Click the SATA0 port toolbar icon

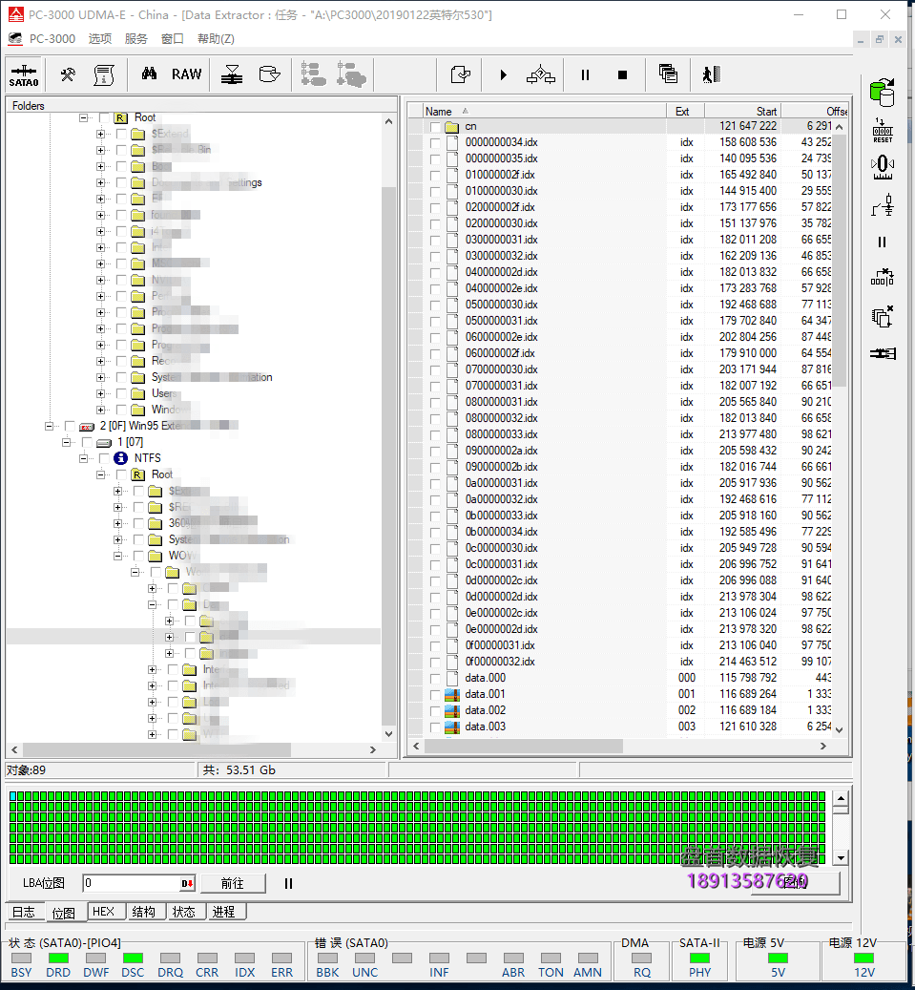(24, 75)
